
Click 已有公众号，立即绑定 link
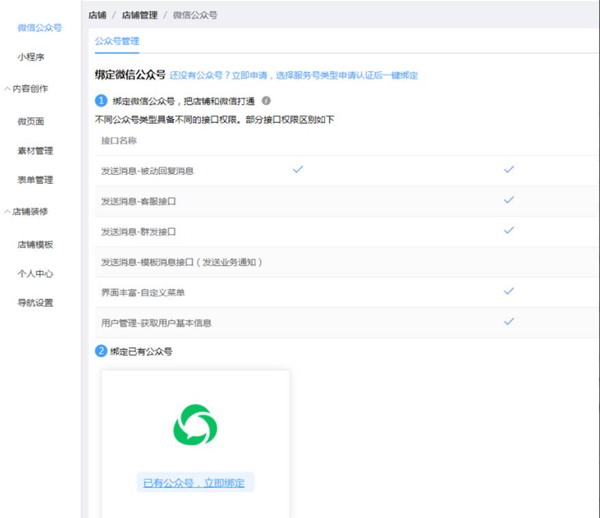click(x=193, y=482)
